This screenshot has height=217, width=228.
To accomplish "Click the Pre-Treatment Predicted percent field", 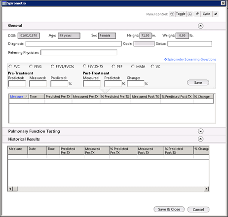I will tap(59, 83).
